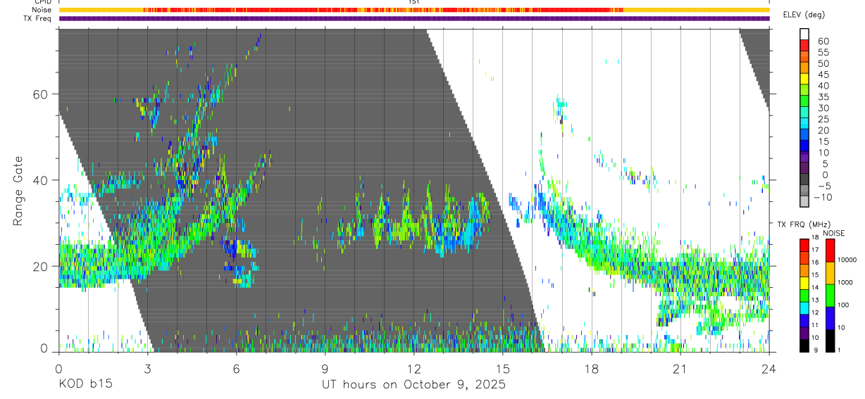Click ELEV legend value "45"
Screen dimensions: 865x399
[x=823, y=75]
